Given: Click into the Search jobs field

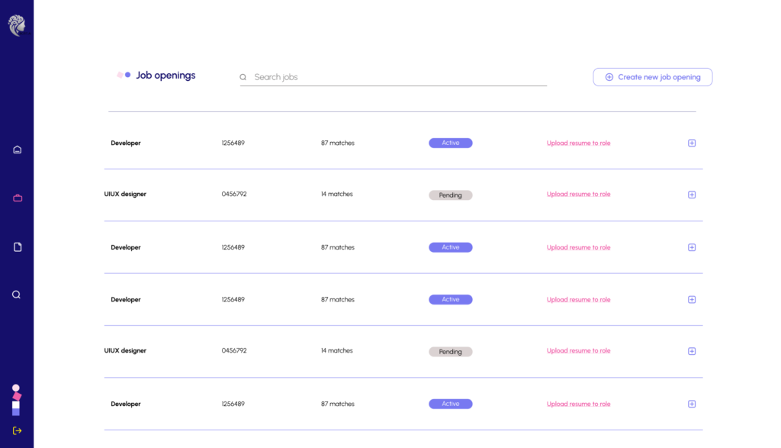Looking at the screenshot, I should (x=397, y=77).
